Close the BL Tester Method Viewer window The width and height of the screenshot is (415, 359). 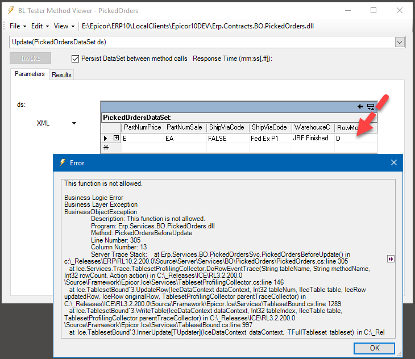click(x=400, y=10)
